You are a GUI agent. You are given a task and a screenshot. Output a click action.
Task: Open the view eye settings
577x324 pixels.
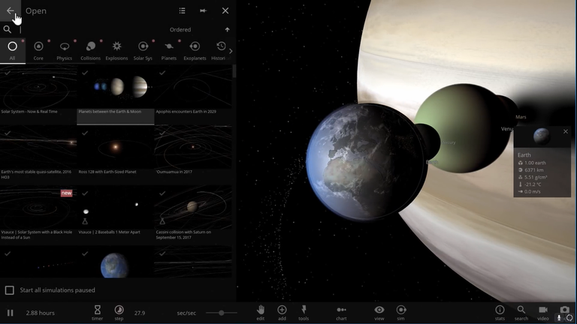point(379,313)
